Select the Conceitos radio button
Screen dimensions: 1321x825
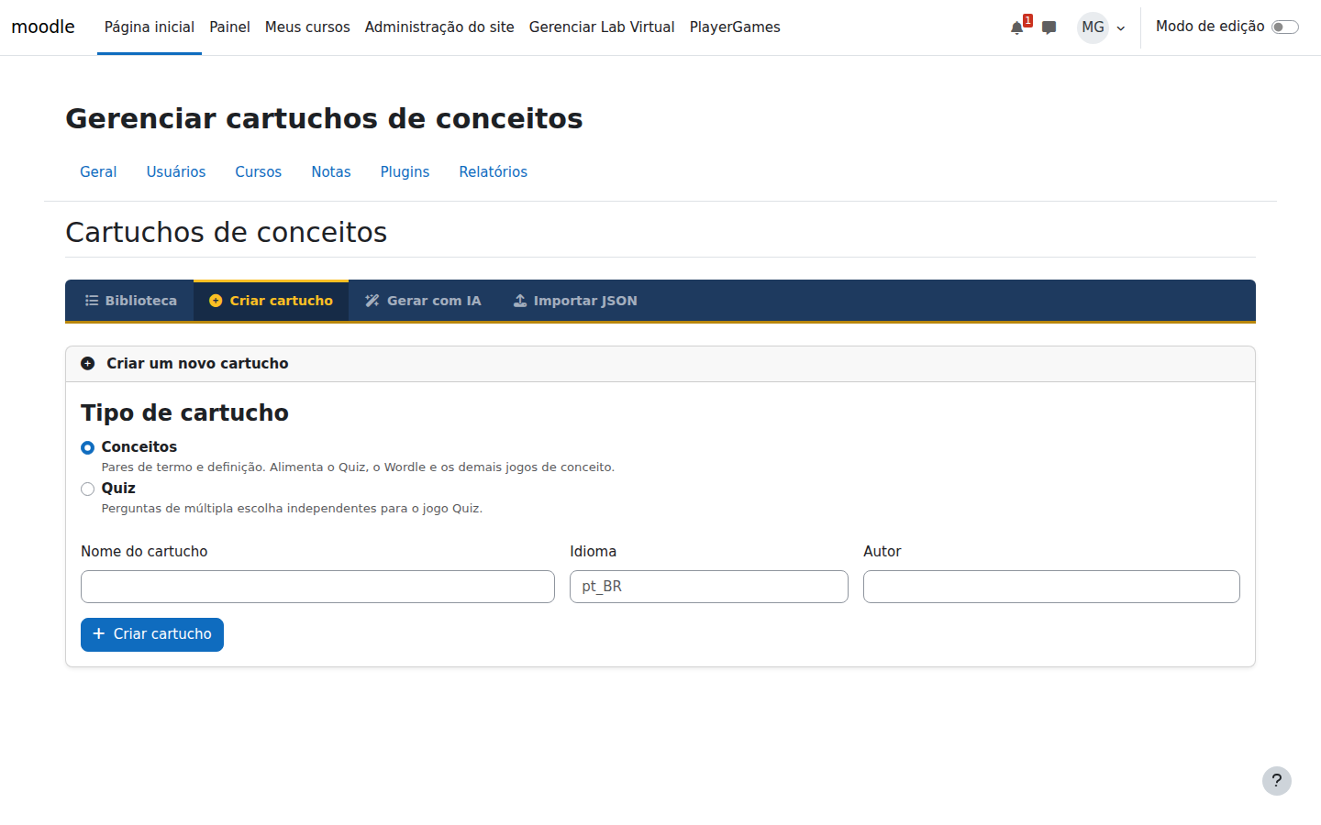point(88,448)
